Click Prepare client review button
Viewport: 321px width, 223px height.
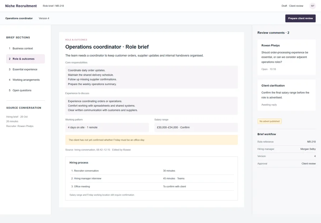pyautogui.click(x=300, y=19)
